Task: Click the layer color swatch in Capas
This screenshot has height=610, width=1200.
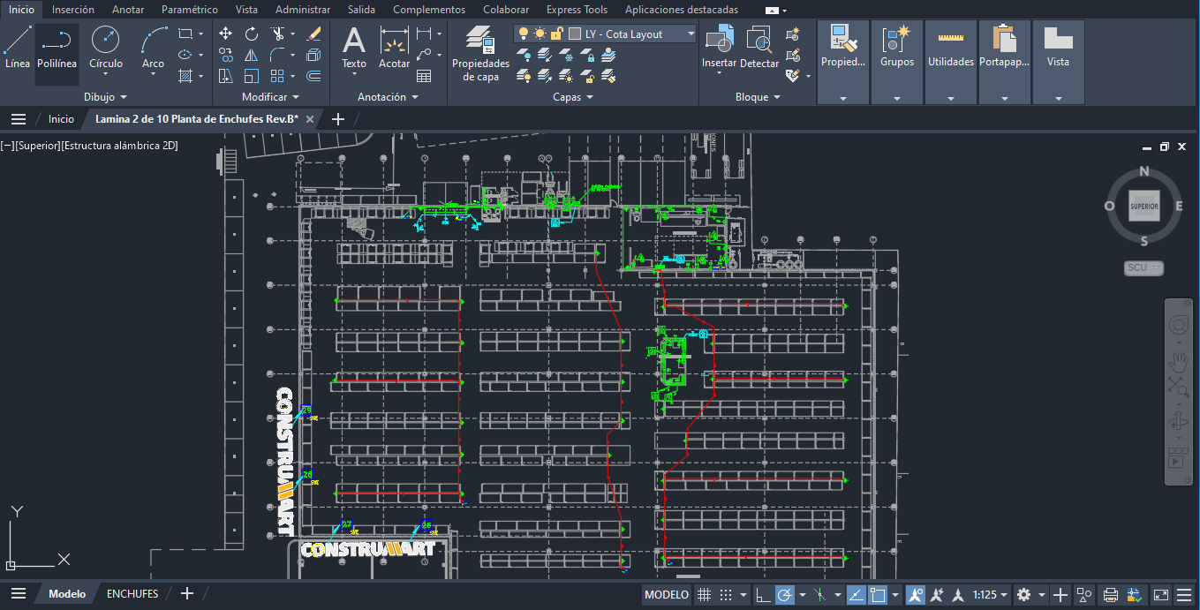Action: pyautogui.click(x=576, y=34)
